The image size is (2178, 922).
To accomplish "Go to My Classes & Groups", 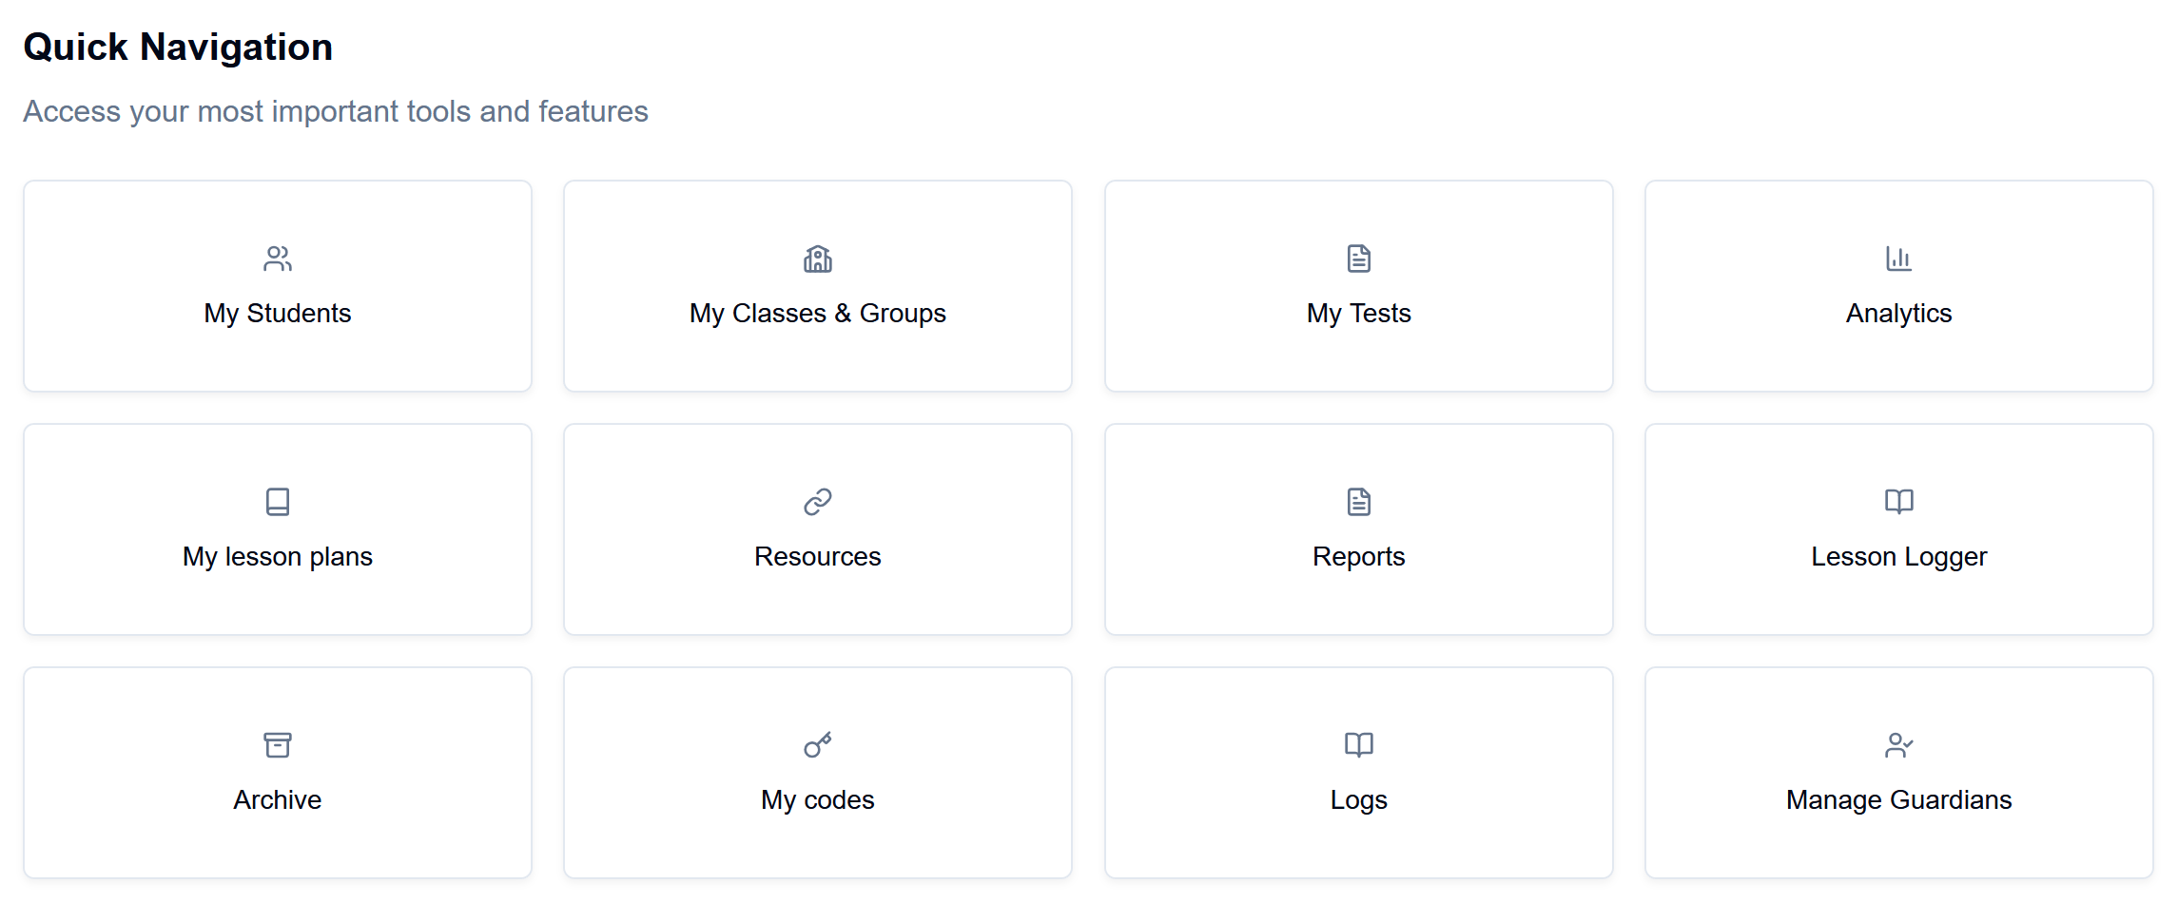I will (818, 314).
